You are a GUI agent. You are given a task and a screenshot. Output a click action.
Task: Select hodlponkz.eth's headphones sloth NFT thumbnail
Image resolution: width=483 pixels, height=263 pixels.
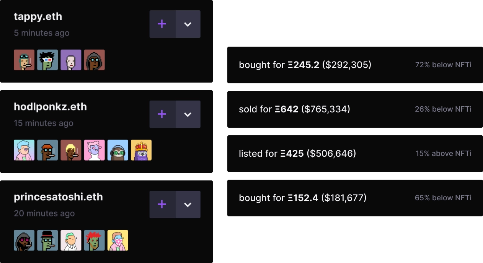point(118,150)
